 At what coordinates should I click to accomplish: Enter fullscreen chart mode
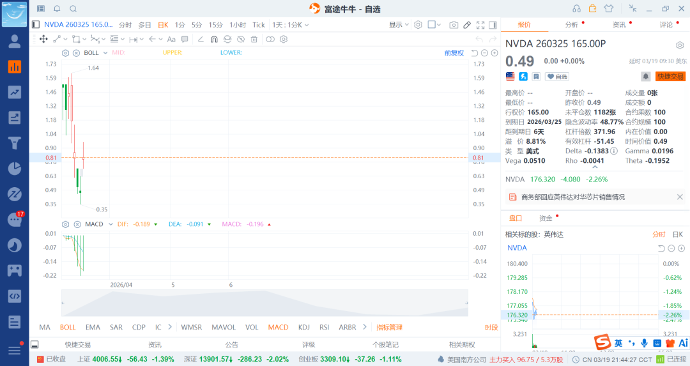click(x=480, y=25)
